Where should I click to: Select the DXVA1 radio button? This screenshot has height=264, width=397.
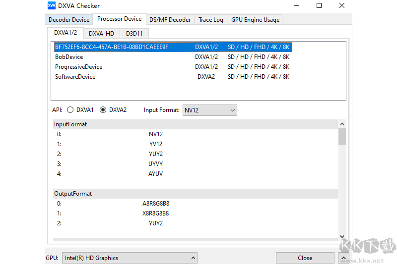coord(70,110)
